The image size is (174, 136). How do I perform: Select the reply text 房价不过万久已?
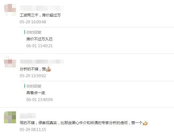39,39
